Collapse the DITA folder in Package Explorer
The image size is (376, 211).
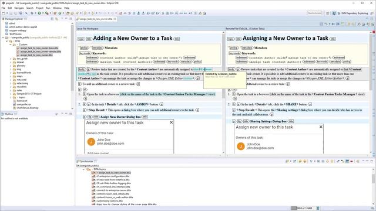point(6,41)
